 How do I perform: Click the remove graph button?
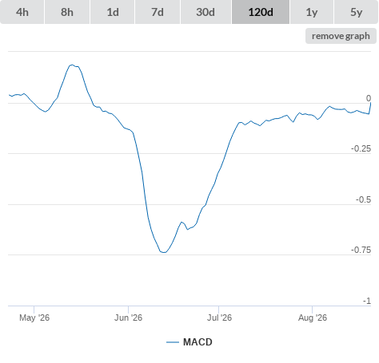pos(341,36)
